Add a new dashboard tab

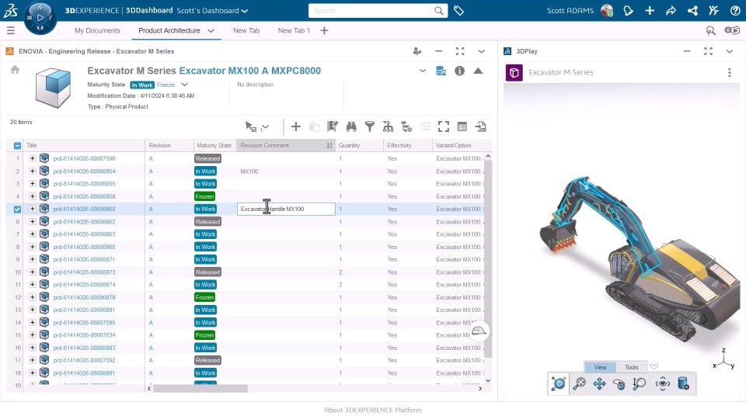324,30
